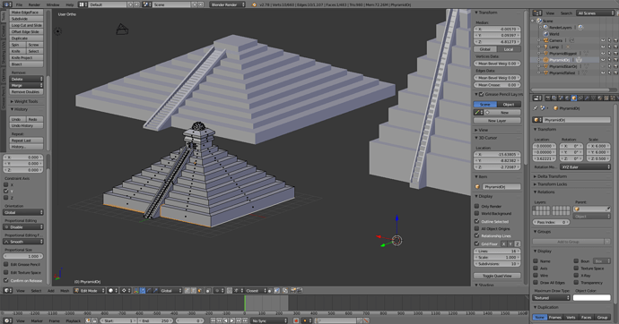The height and width of the screenshot is (324, 619).
Task: Open the Modifiers wrench properties tab
Action: coord(587,98)
